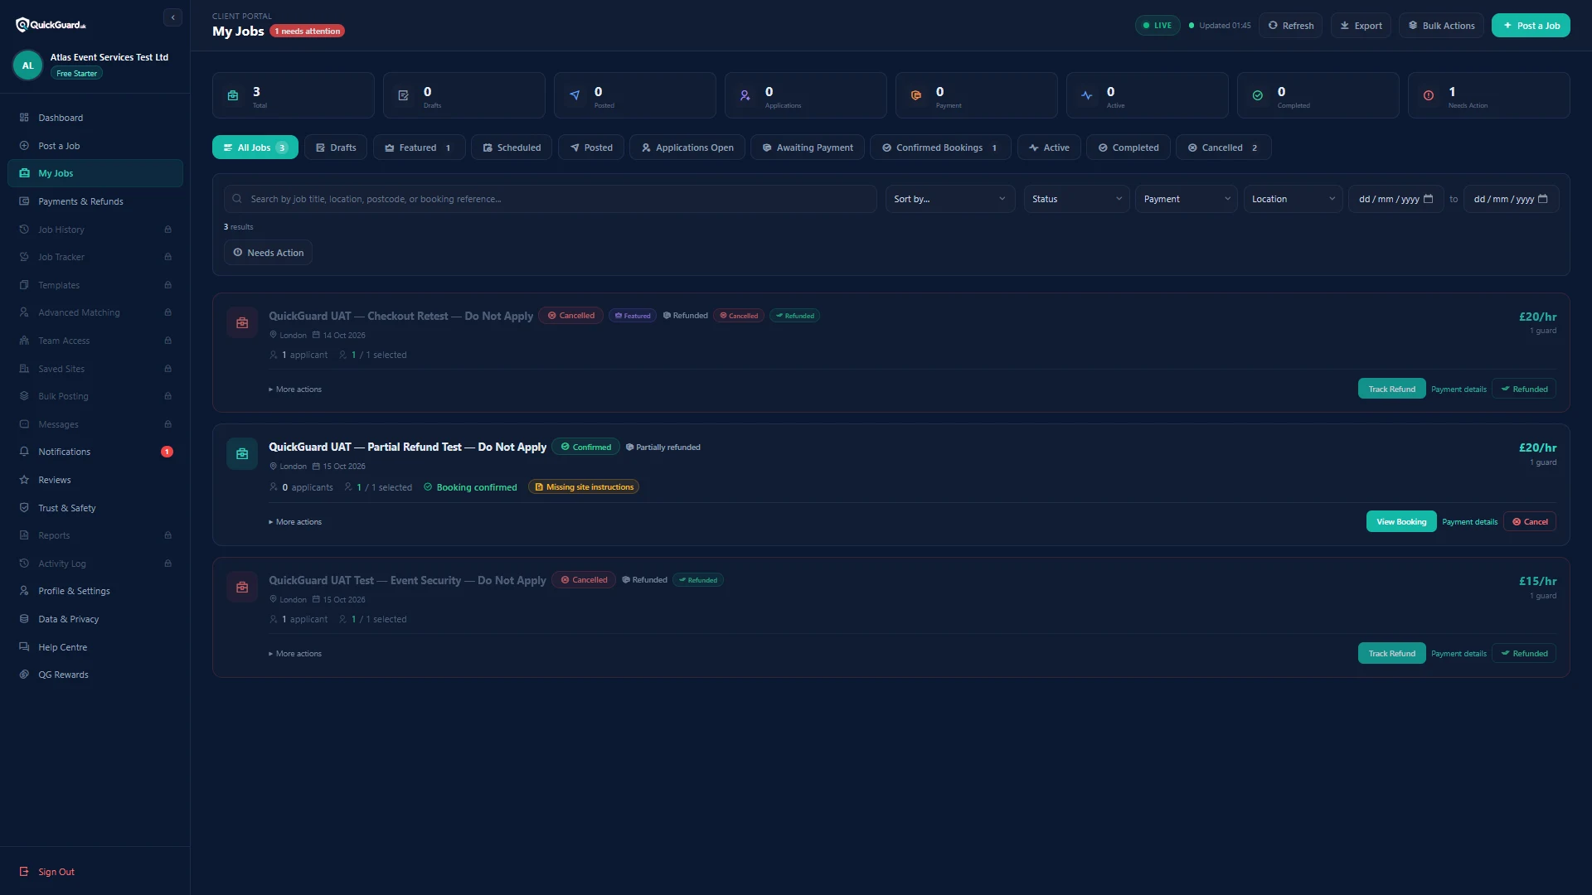Click the briefcase icon on Partial Refund Test job

tap(242, 454)
